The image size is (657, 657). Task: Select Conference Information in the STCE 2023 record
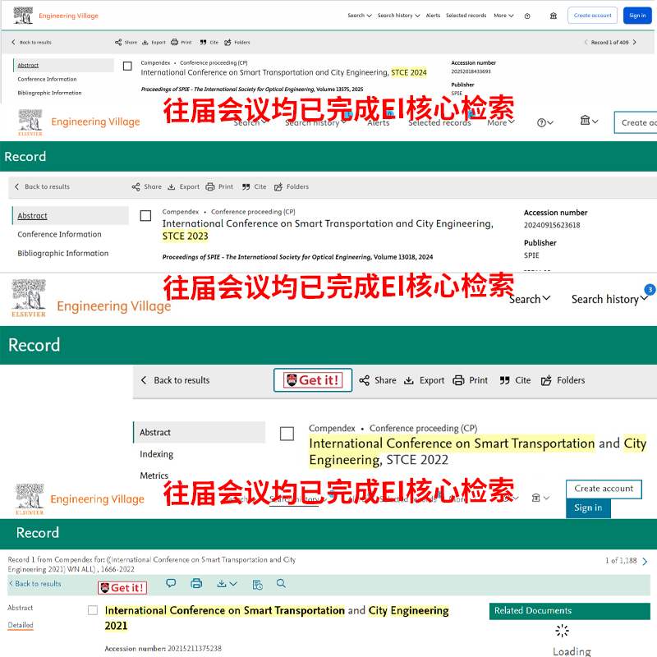click(59, 234)
